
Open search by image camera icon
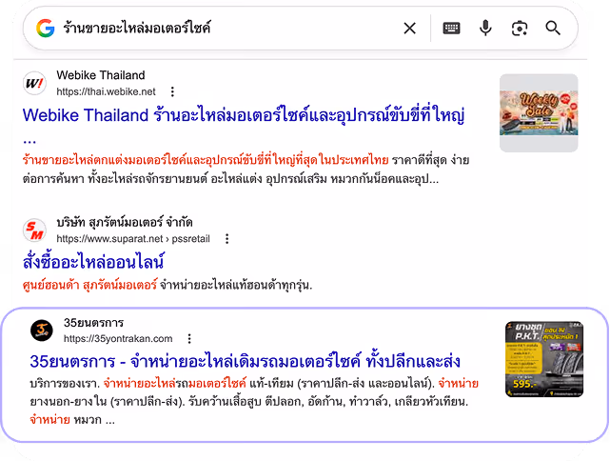coord(520,28)
